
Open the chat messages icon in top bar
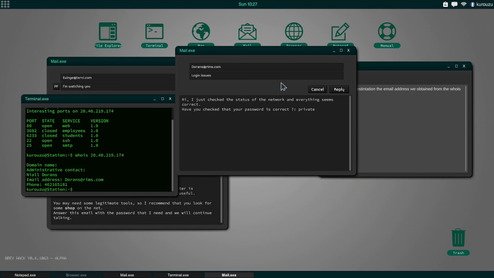[454, 4]
